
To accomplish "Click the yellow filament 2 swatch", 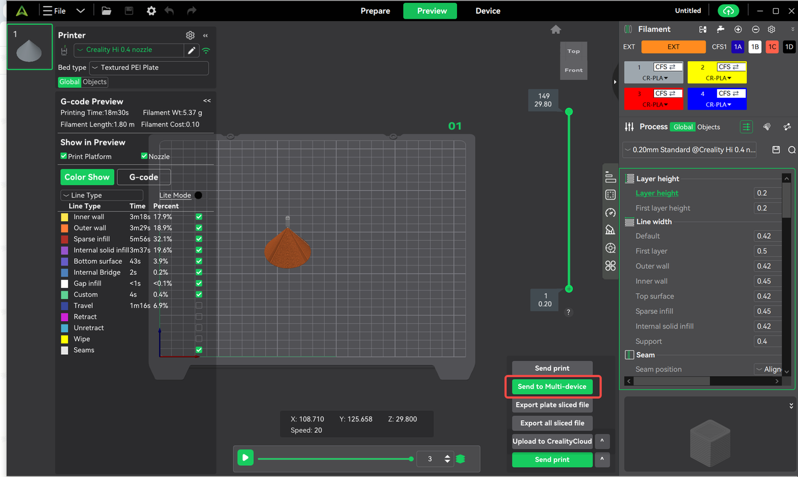I will [x=717, y=72].
